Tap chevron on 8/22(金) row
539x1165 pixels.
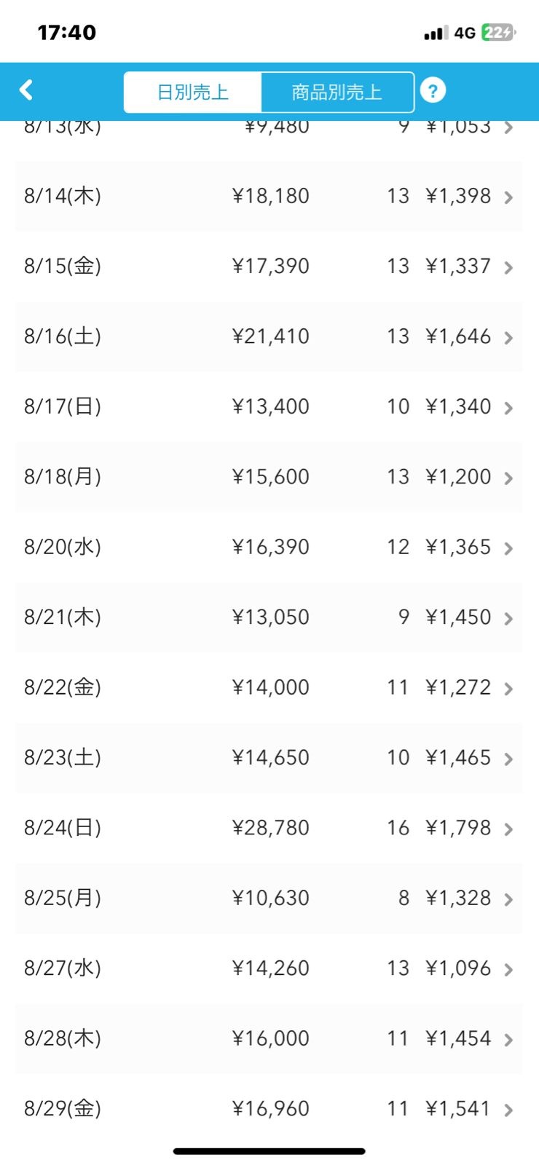pyautogui.click(x=508, y=689)
